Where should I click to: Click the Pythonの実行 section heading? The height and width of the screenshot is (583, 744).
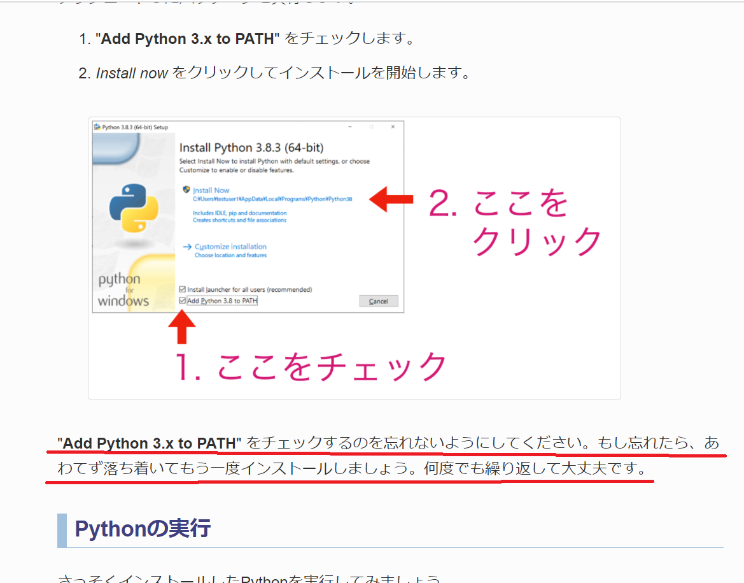143,528
